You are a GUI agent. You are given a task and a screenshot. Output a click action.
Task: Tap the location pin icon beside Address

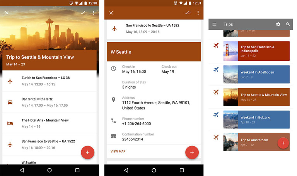pyautogui.click(x=113, y=99)
